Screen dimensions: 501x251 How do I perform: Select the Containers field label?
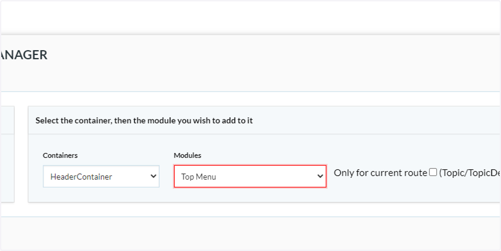(x=60, y=155)
